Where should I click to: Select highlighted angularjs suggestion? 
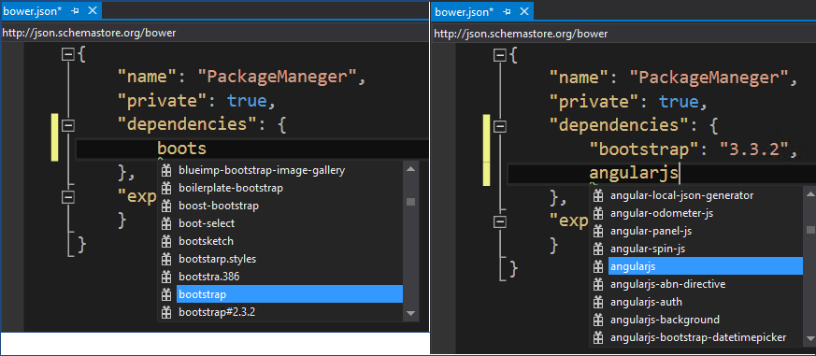[x=706, y=266]
